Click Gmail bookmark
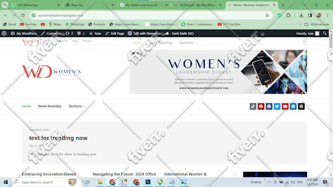The width and height of the screenshot is (333, 187). click(10, 24)
